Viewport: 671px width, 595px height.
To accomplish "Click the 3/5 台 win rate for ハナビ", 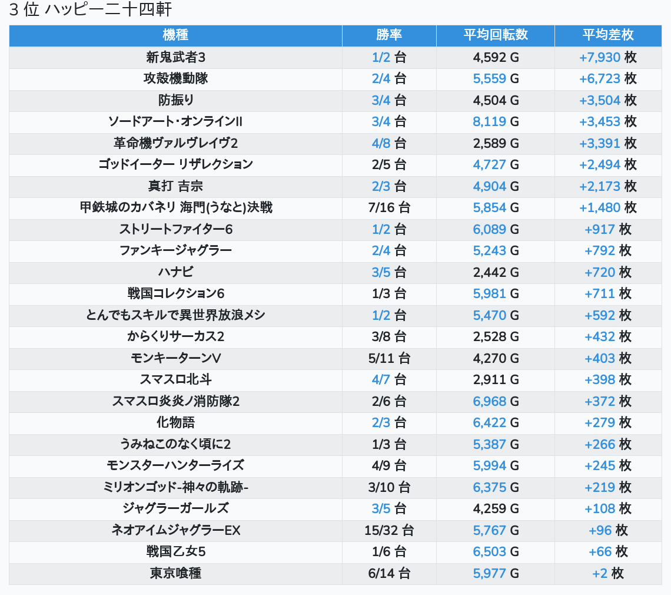I will pyautogui.click(x=389, y=272).
